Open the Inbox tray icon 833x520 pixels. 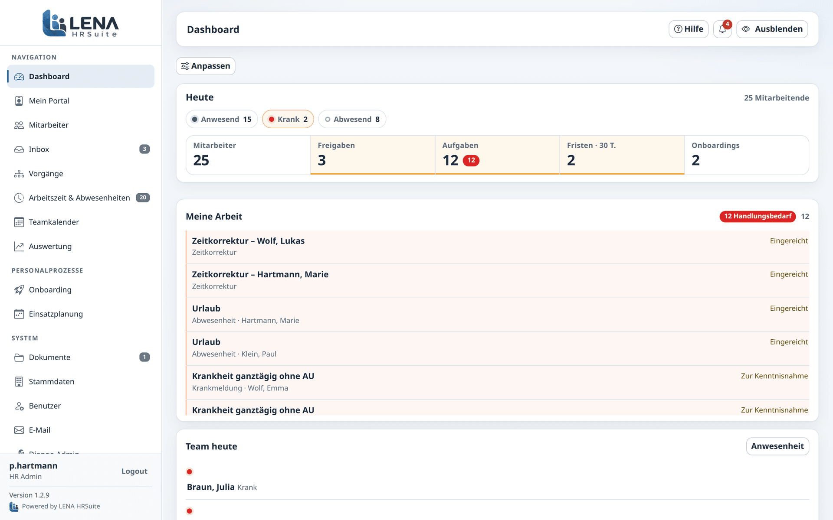(x=19, y=149)
